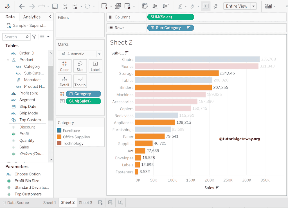
Task: Click the New Story icon at bottom
Action: pyautogui.click(x=121, y=203)
